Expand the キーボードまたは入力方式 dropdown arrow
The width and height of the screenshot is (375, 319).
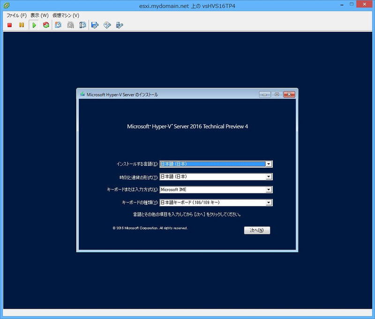[269, 190]
